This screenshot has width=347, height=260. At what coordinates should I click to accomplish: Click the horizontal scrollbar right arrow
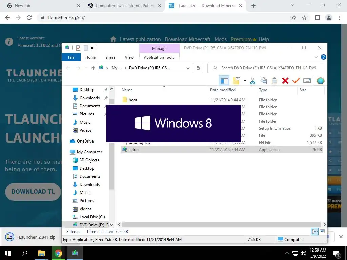pos(324,225)
